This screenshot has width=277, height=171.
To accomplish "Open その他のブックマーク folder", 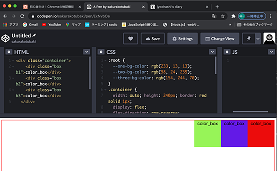I will (255, 25).
